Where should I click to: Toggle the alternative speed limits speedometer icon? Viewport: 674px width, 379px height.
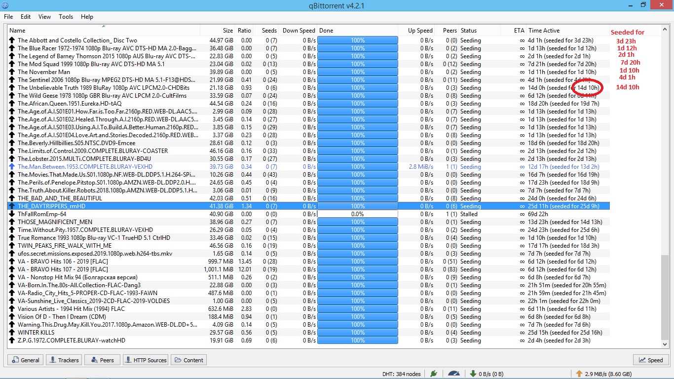coord(454,374)
